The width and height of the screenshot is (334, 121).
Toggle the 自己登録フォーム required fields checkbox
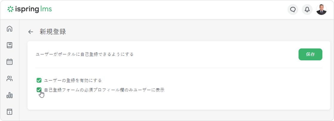(x=39, y=90)
